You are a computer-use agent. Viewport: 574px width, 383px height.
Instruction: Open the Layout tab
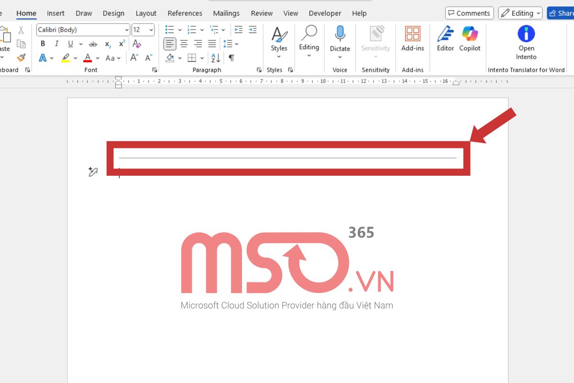[146, 13]
